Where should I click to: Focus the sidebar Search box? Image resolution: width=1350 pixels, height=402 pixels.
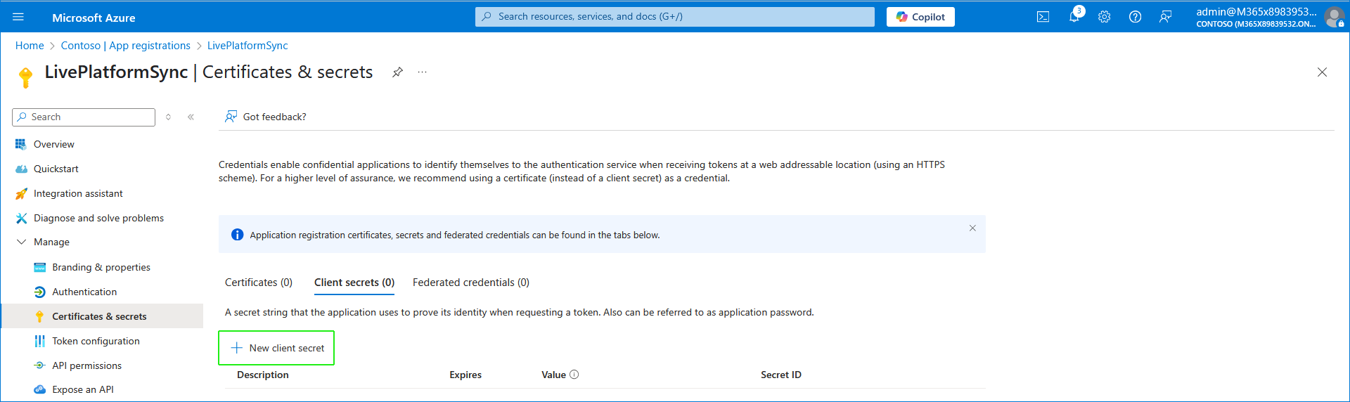pos(84,117)
